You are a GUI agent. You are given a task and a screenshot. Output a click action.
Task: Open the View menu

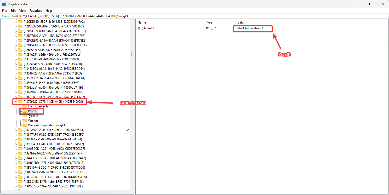point(22,11)
